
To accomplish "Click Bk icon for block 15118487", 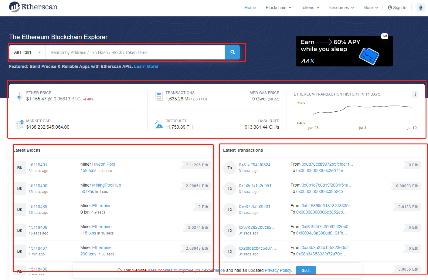I will tap(20, 251).
